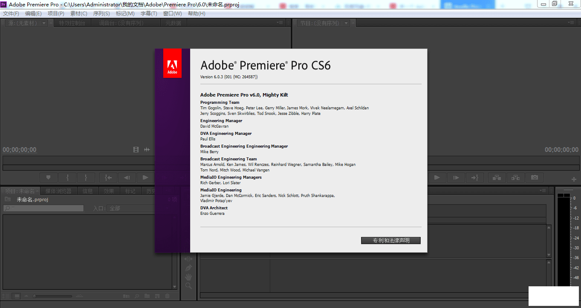Viewport: 581px width, 308px height.
Task: Switch to 媒体浏览器 tab
Action: pos(58,191)
